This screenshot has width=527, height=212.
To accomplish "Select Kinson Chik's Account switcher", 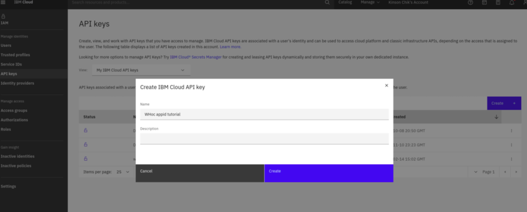I will (408, 2).
